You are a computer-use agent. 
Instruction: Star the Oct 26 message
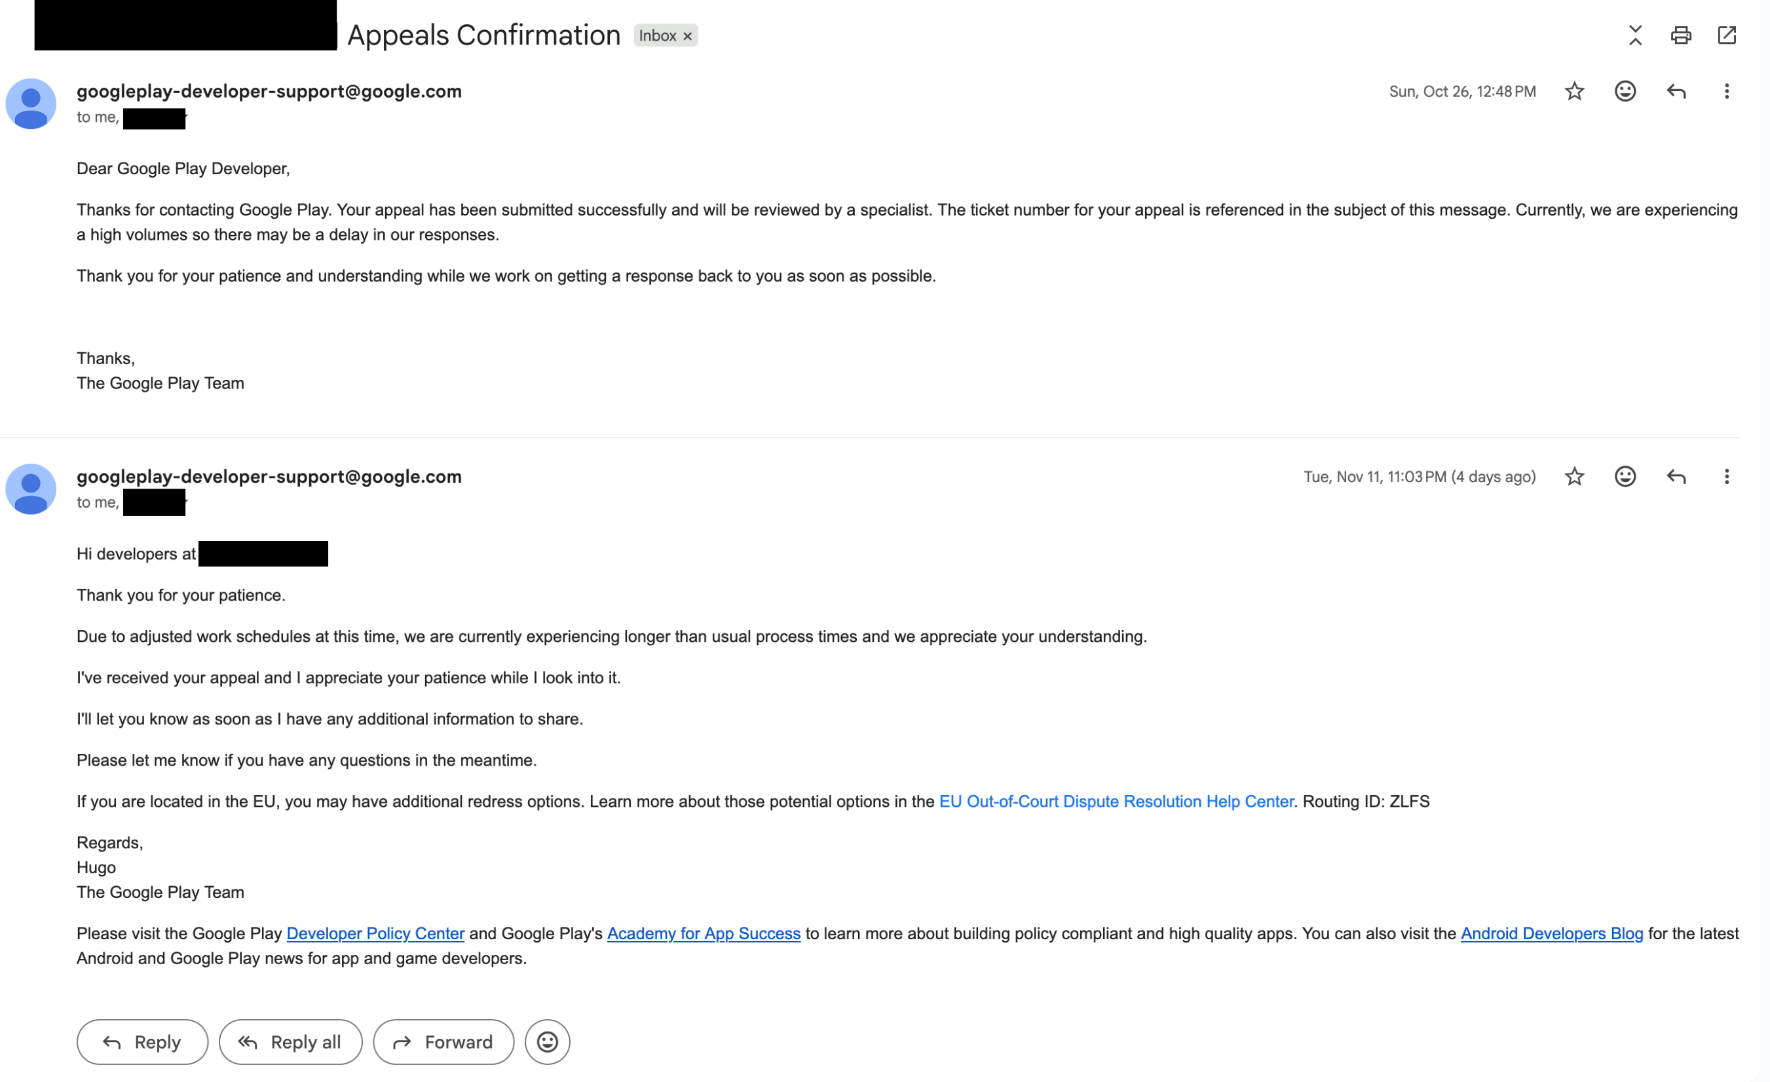click(x=1574, y=91)
